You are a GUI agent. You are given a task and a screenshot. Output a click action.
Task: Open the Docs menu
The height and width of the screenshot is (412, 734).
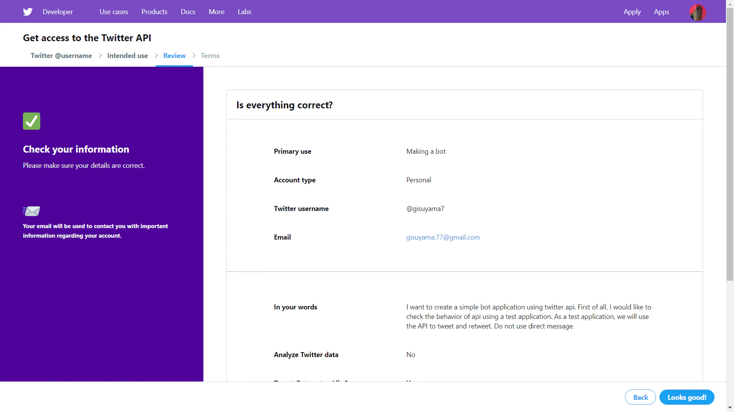pos(188,12)
